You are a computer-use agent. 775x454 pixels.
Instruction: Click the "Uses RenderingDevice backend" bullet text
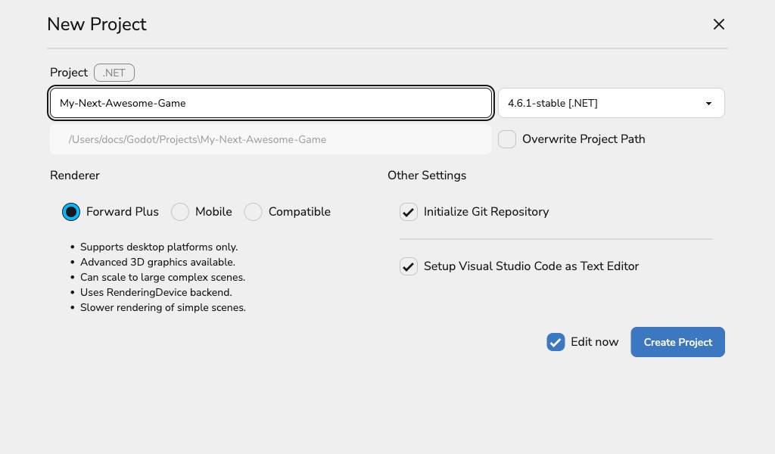point(156,292)
